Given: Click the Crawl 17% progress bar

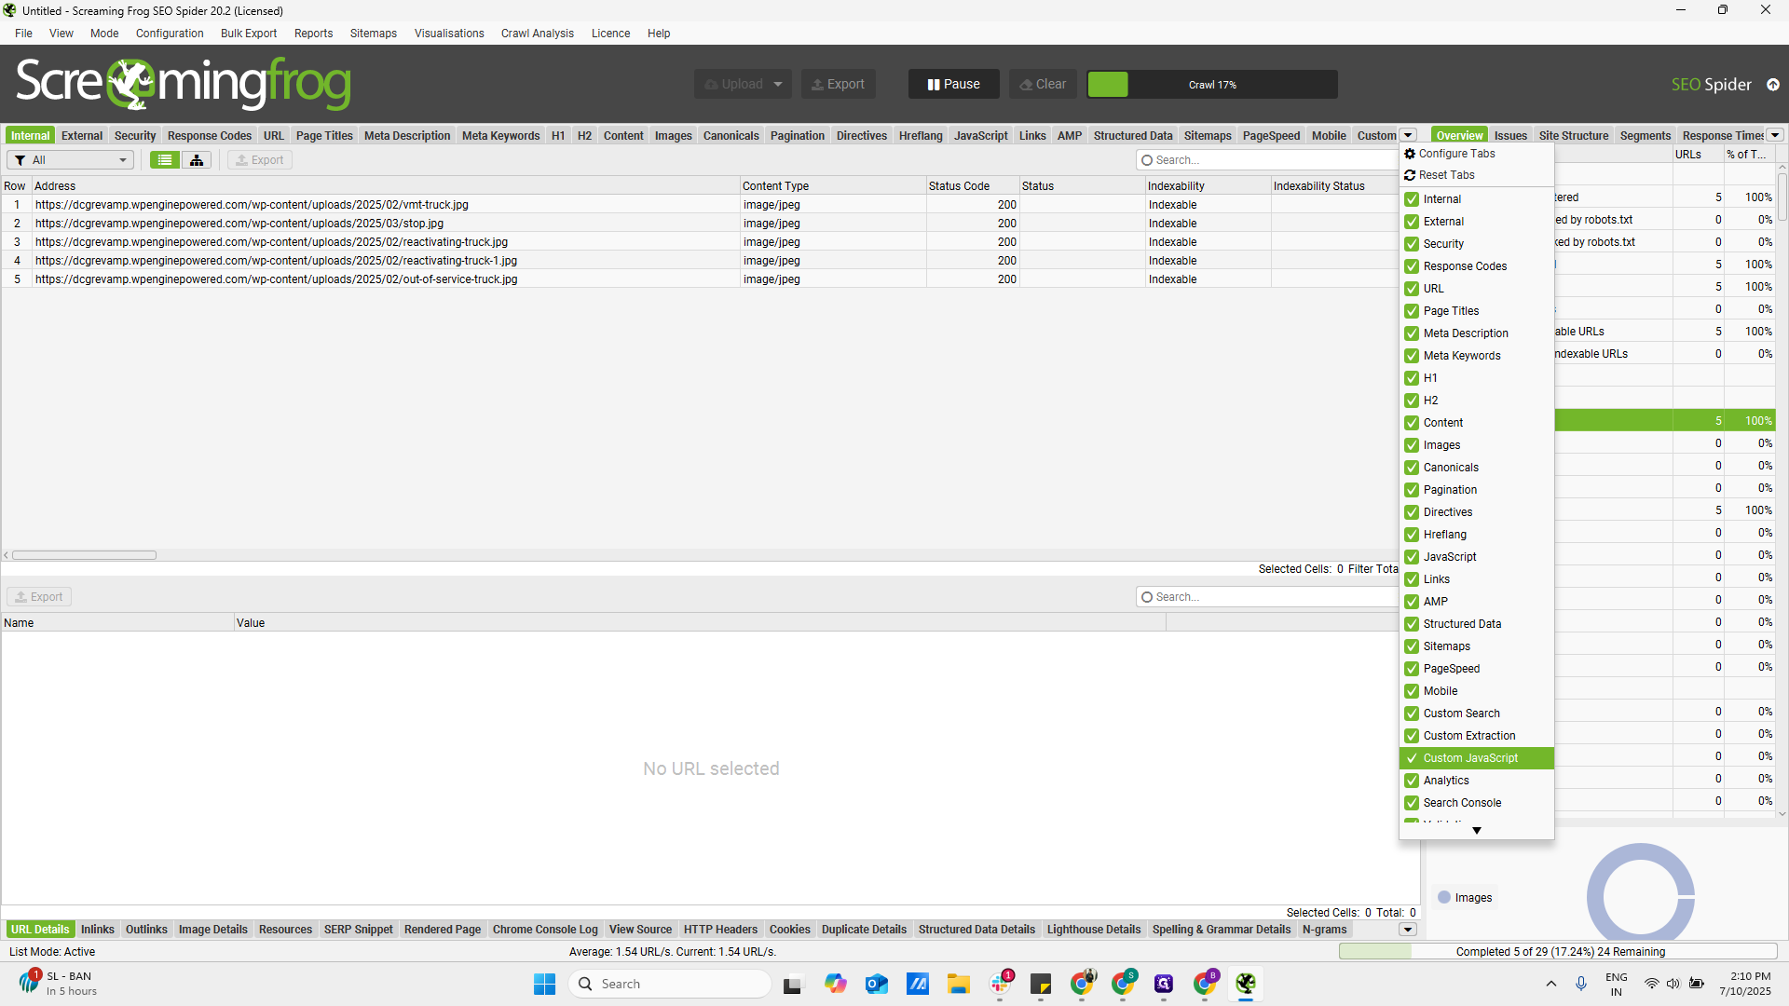Looking at the screenshot, I should [1211, 85].
